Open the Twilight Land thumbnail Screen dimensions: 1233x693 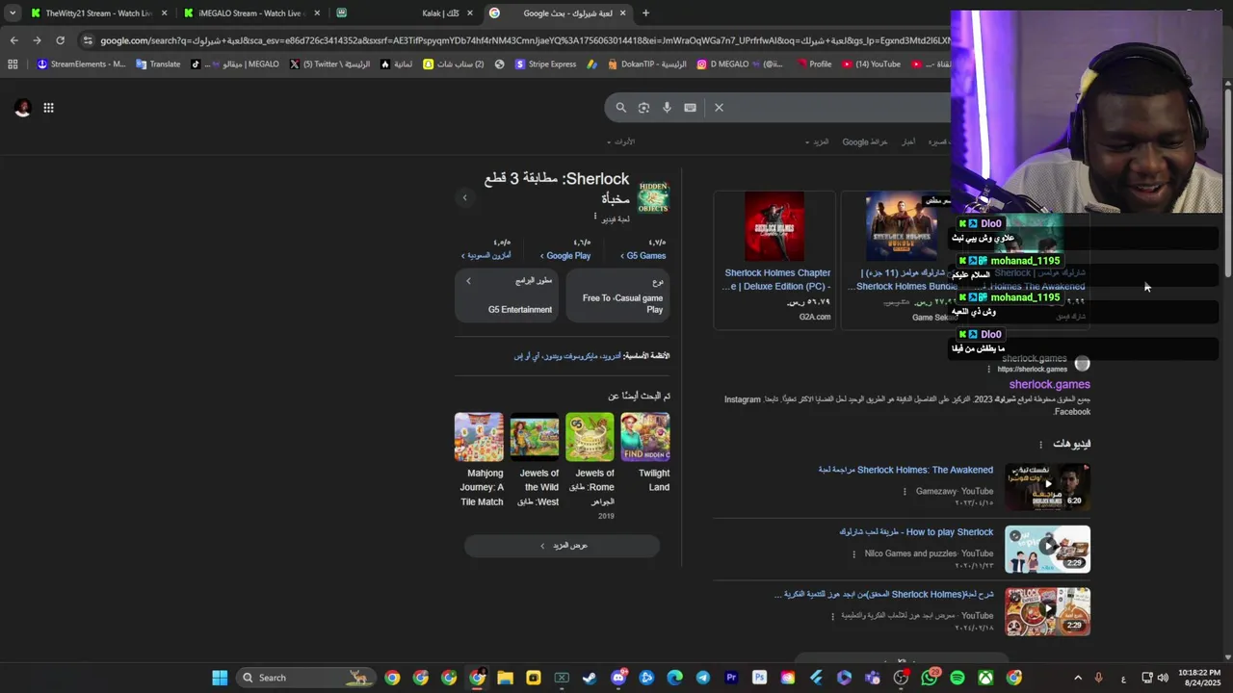(x=645, y=437)
